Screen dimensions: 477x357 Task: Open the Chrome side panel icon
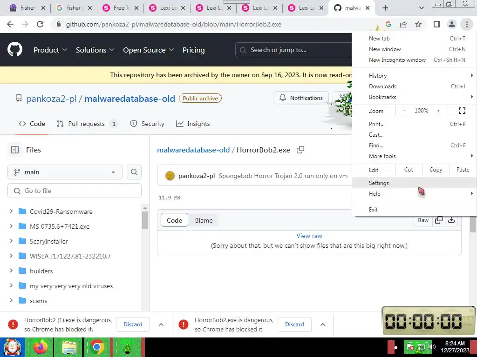click(x=437, y=24)
